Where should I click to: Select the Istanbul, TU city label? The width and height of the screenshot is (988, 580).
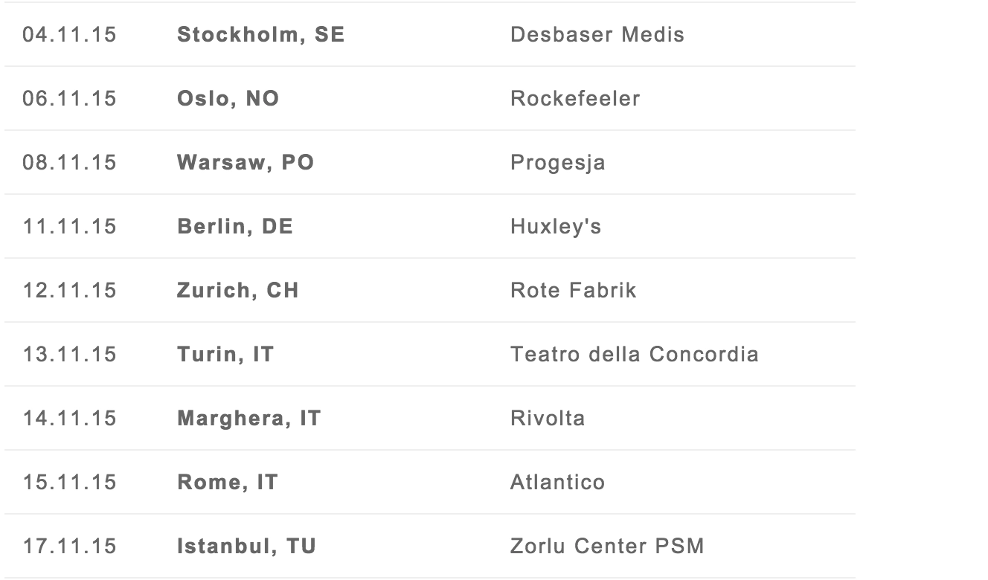[246, 547]
